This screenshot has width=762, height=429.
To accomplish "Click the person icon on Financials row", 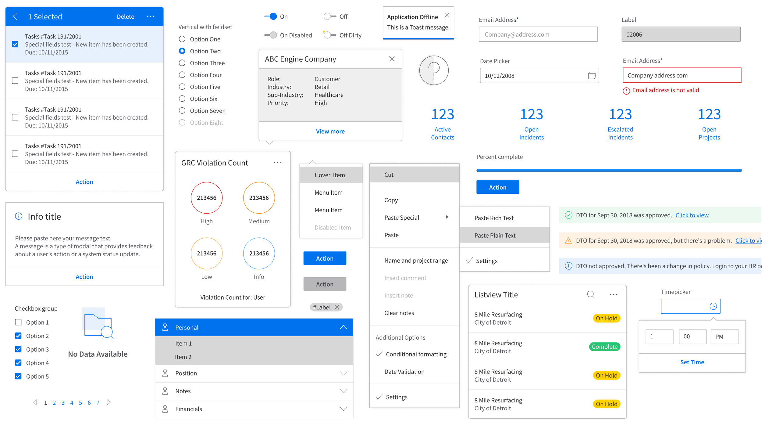I will click(165, 409).
